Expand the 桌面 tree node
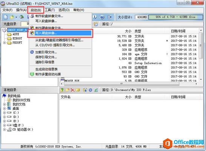 click(5, 109)
